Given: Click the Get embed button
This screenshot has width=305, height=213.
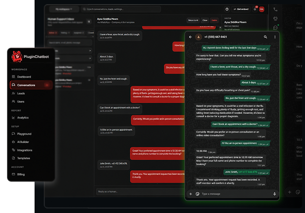Looking at the screenshot, I should pos(241,9).
